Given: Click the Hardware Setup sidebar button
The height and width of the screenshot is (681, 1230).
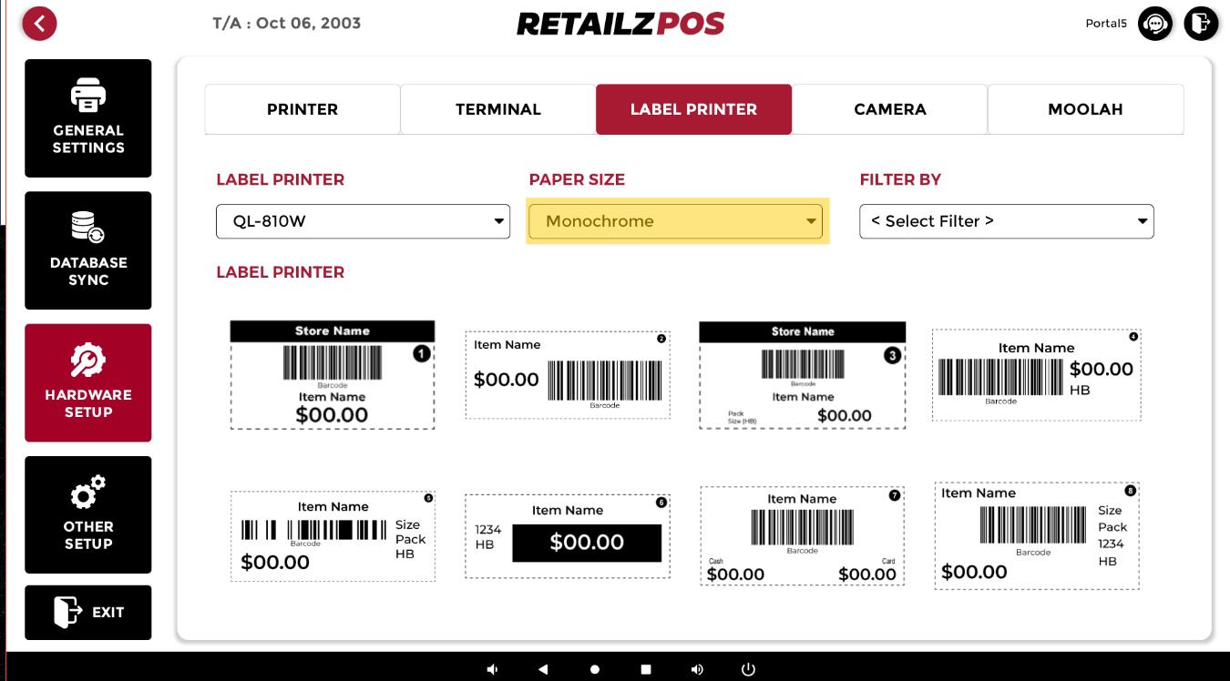Looking at the screenshot, I should 88,382.
